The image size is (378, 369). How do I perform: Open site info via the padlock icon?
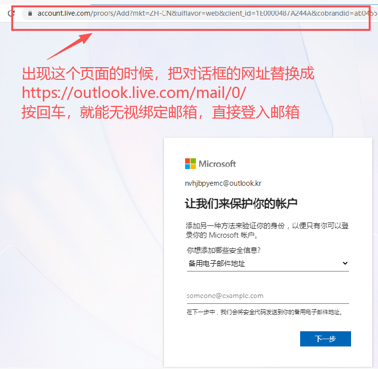(30, 13)
